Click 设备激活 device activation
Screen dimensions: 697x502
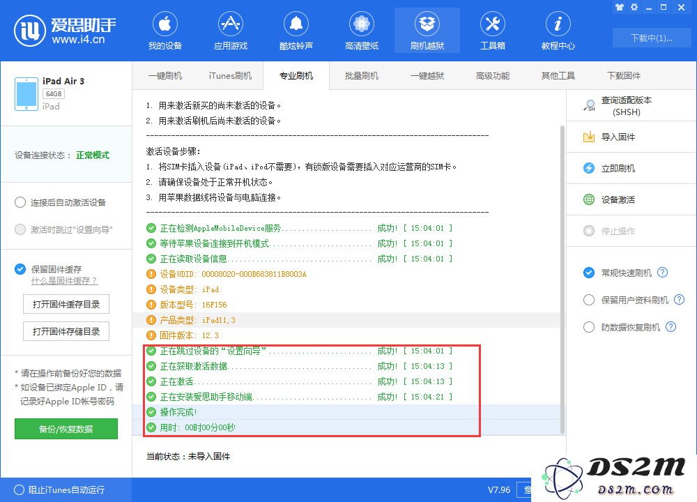coord(631,199)
